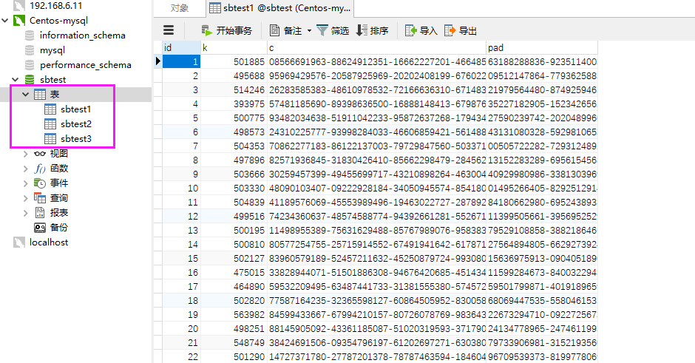Select c cell starting with 41189576069

[377, 202]
